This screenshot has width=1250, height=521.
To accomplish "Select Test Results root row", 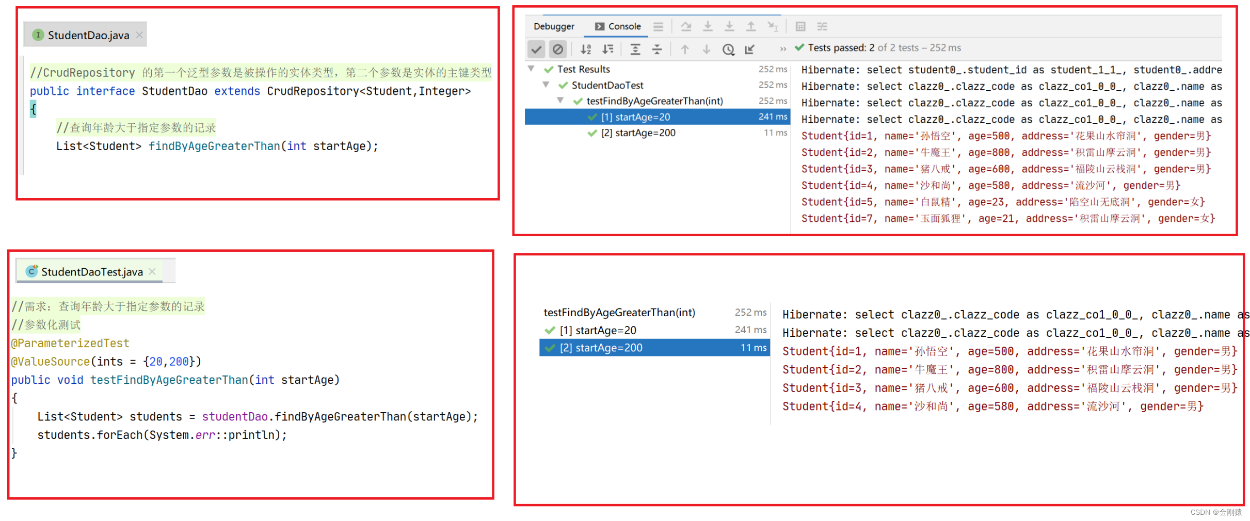I will click(658, 69).
